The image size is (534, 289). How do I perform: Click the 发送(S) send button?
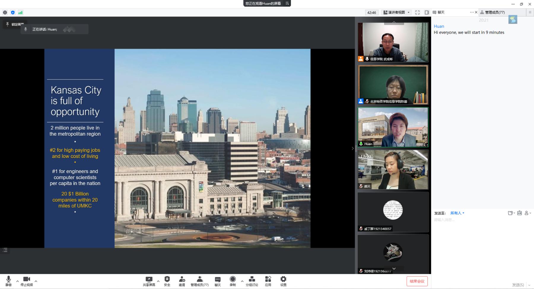[518, 285]
